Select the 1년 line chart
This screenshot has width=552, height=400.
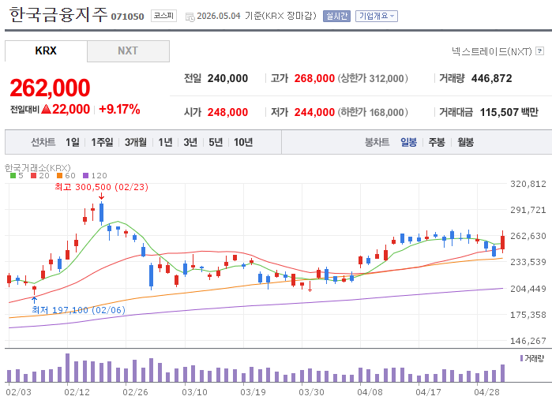click(x=165, y=142)
